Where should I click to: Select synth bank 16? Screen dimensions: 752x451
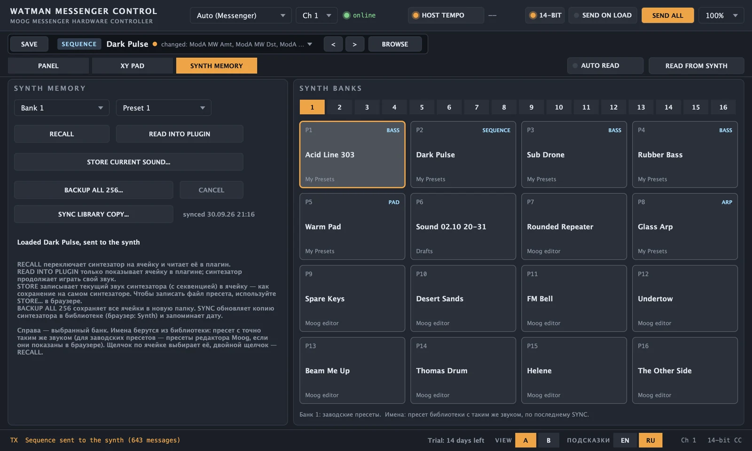pos(723,107)
